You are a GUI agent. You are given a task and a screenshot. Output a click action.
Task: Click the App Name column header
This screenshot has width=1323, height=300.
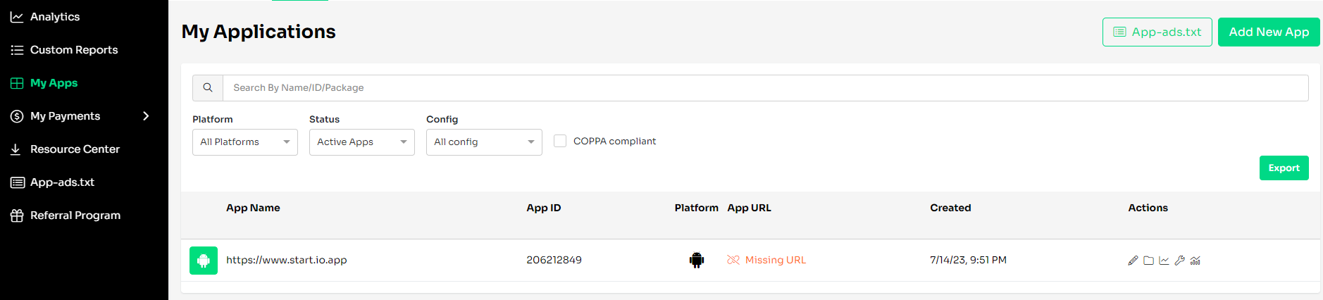point(253,208)
